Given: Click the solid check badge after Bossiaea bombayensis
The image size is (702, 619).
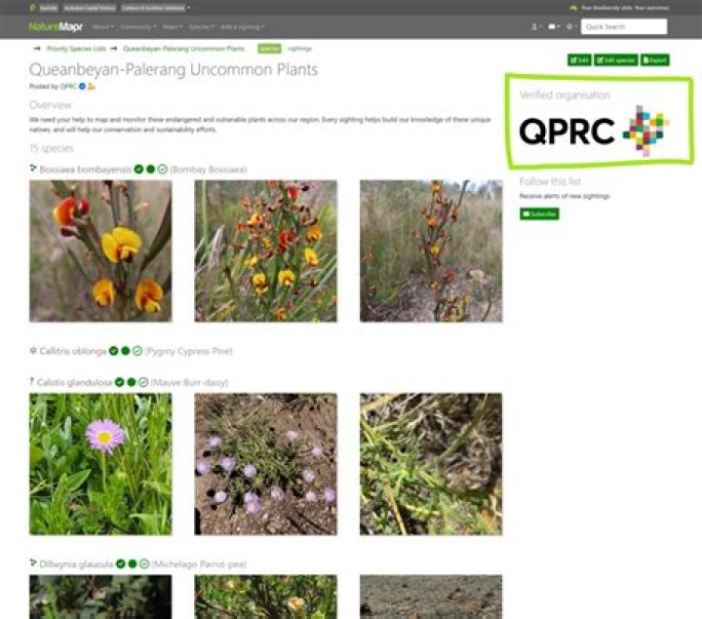Looking at the screenshot, I should [138, 170].
